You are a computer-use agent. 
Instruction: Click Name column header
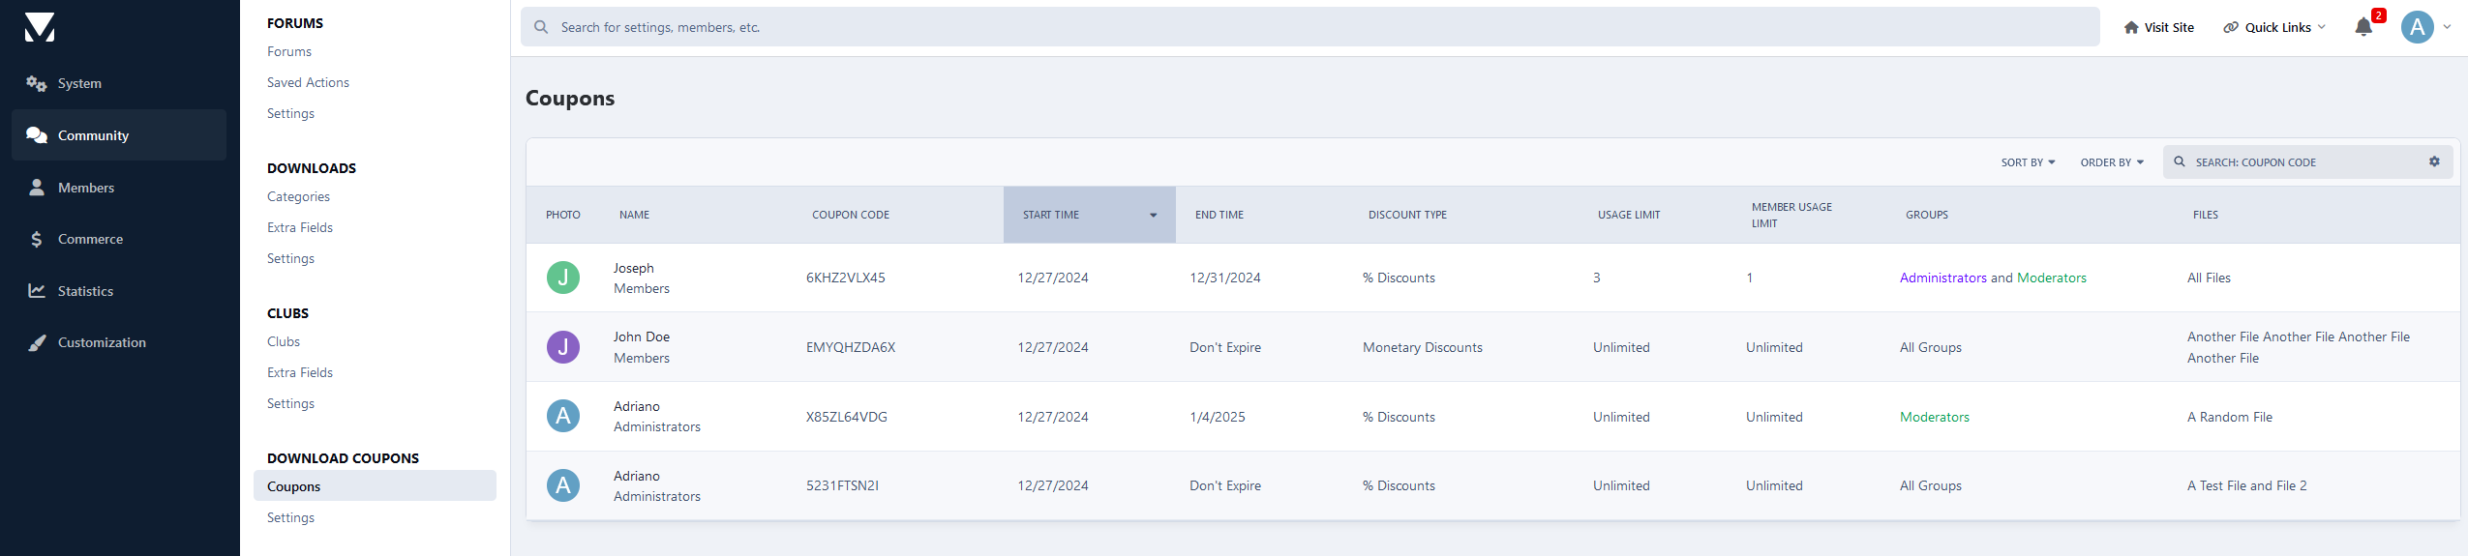click(634, 215)
